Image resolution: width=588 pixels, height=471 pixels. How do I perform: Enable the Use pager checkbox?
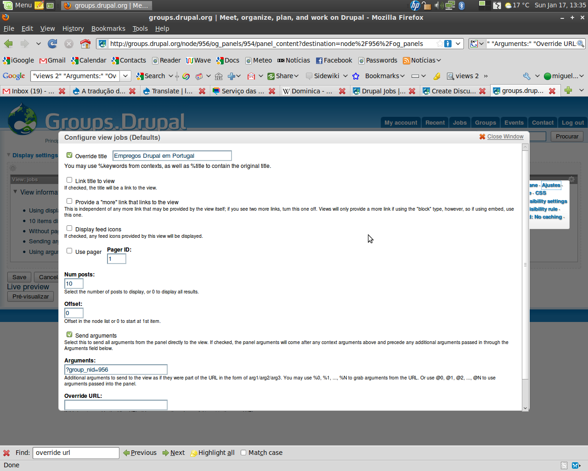69,251
